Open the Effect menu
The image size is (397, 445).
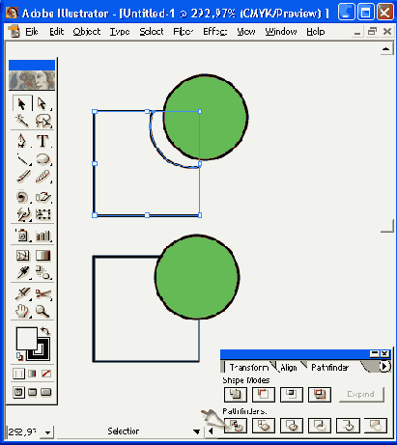coord(214,32)
